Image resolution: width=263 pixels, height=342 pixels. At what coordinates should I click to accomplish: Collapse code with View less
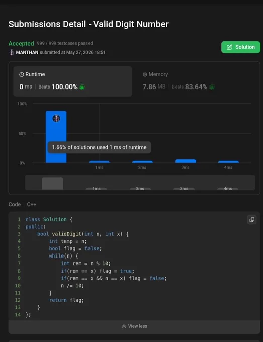(134, 326)
